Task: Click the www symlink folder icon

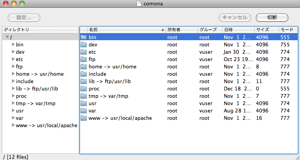Action: click(x=84, y=118)
